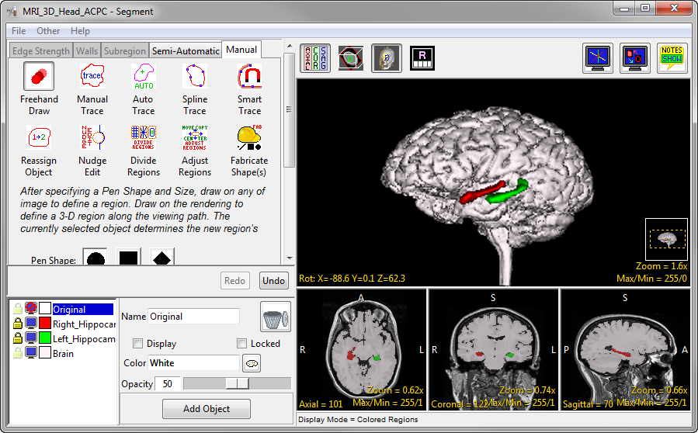Viewport: 698px width, 433px height.
Task: Select the round pen shape
Action: coord(95,257)
